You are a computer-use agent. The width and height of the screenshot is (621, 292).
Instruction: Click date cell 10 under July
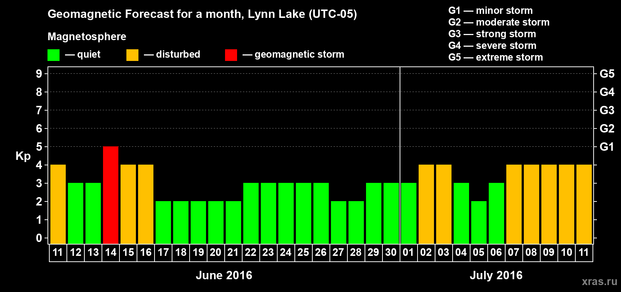coord(567,253)
